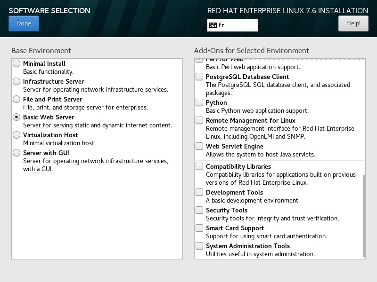The width and height of the screenshot is (377, 282).
Task: Click the 'PostgreSQL Database Client' label
Action: pos(247,77)
